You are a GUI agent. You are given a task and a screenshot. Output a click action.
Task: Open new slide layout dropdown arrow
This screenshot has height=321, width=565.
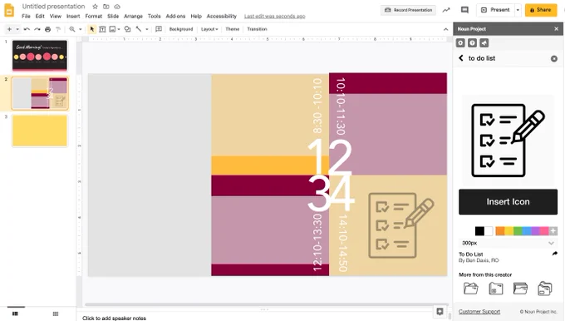tap(17, 29)
